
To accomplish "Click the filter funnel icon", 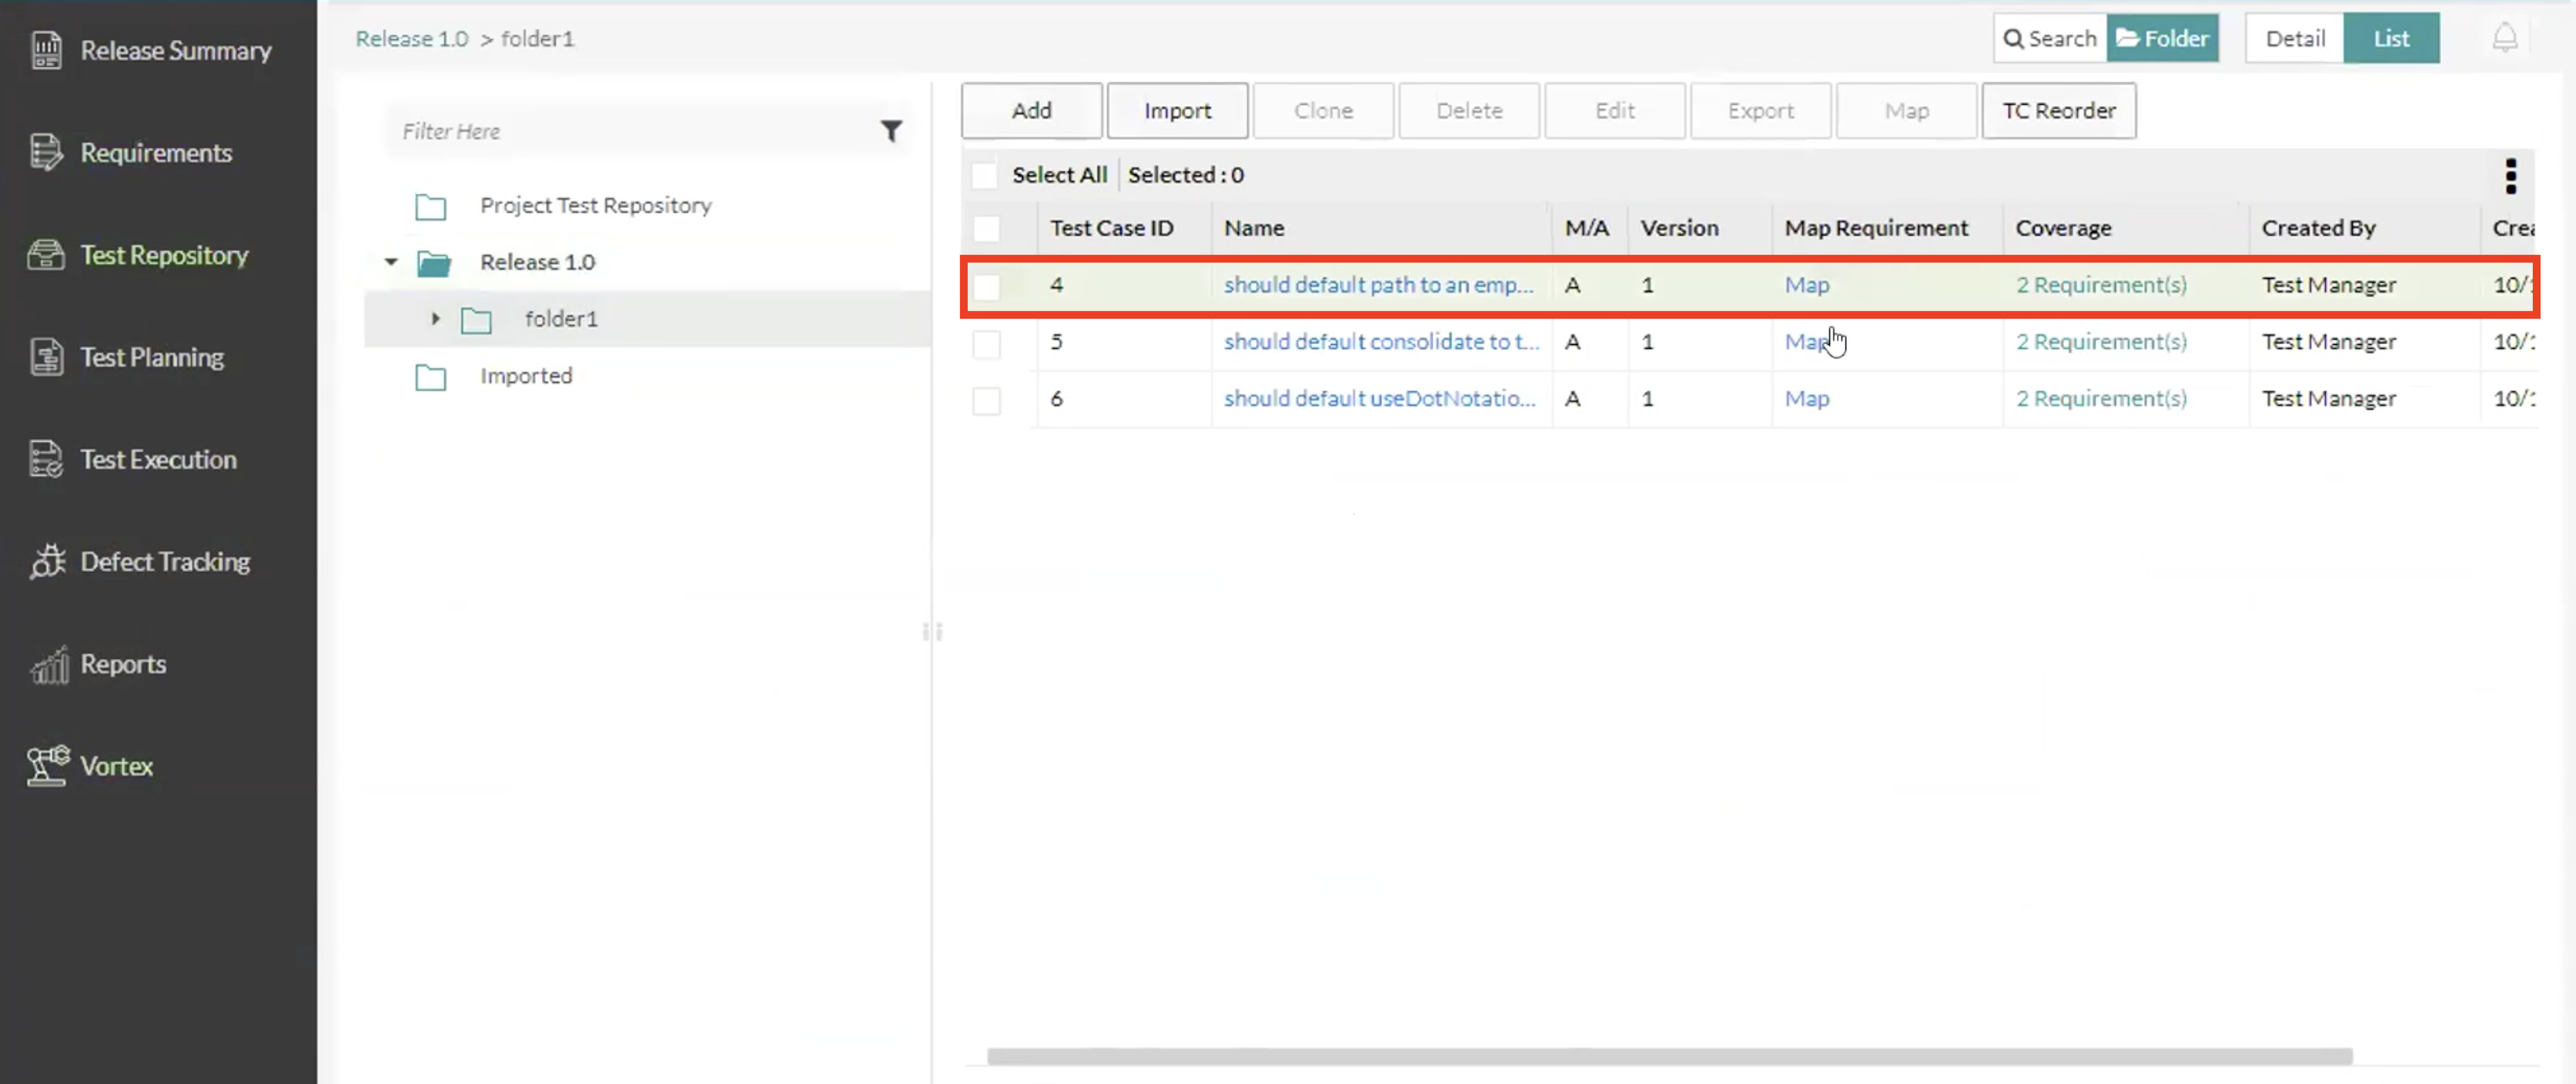I will pyautogui.click(x=890, y=131).
